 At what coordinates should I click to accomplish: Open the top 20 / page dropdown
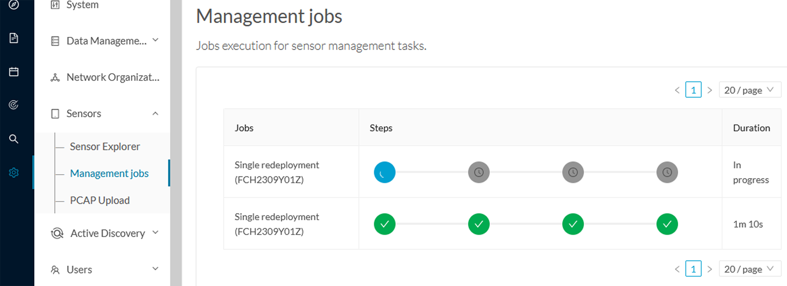[x=750, y=90]
